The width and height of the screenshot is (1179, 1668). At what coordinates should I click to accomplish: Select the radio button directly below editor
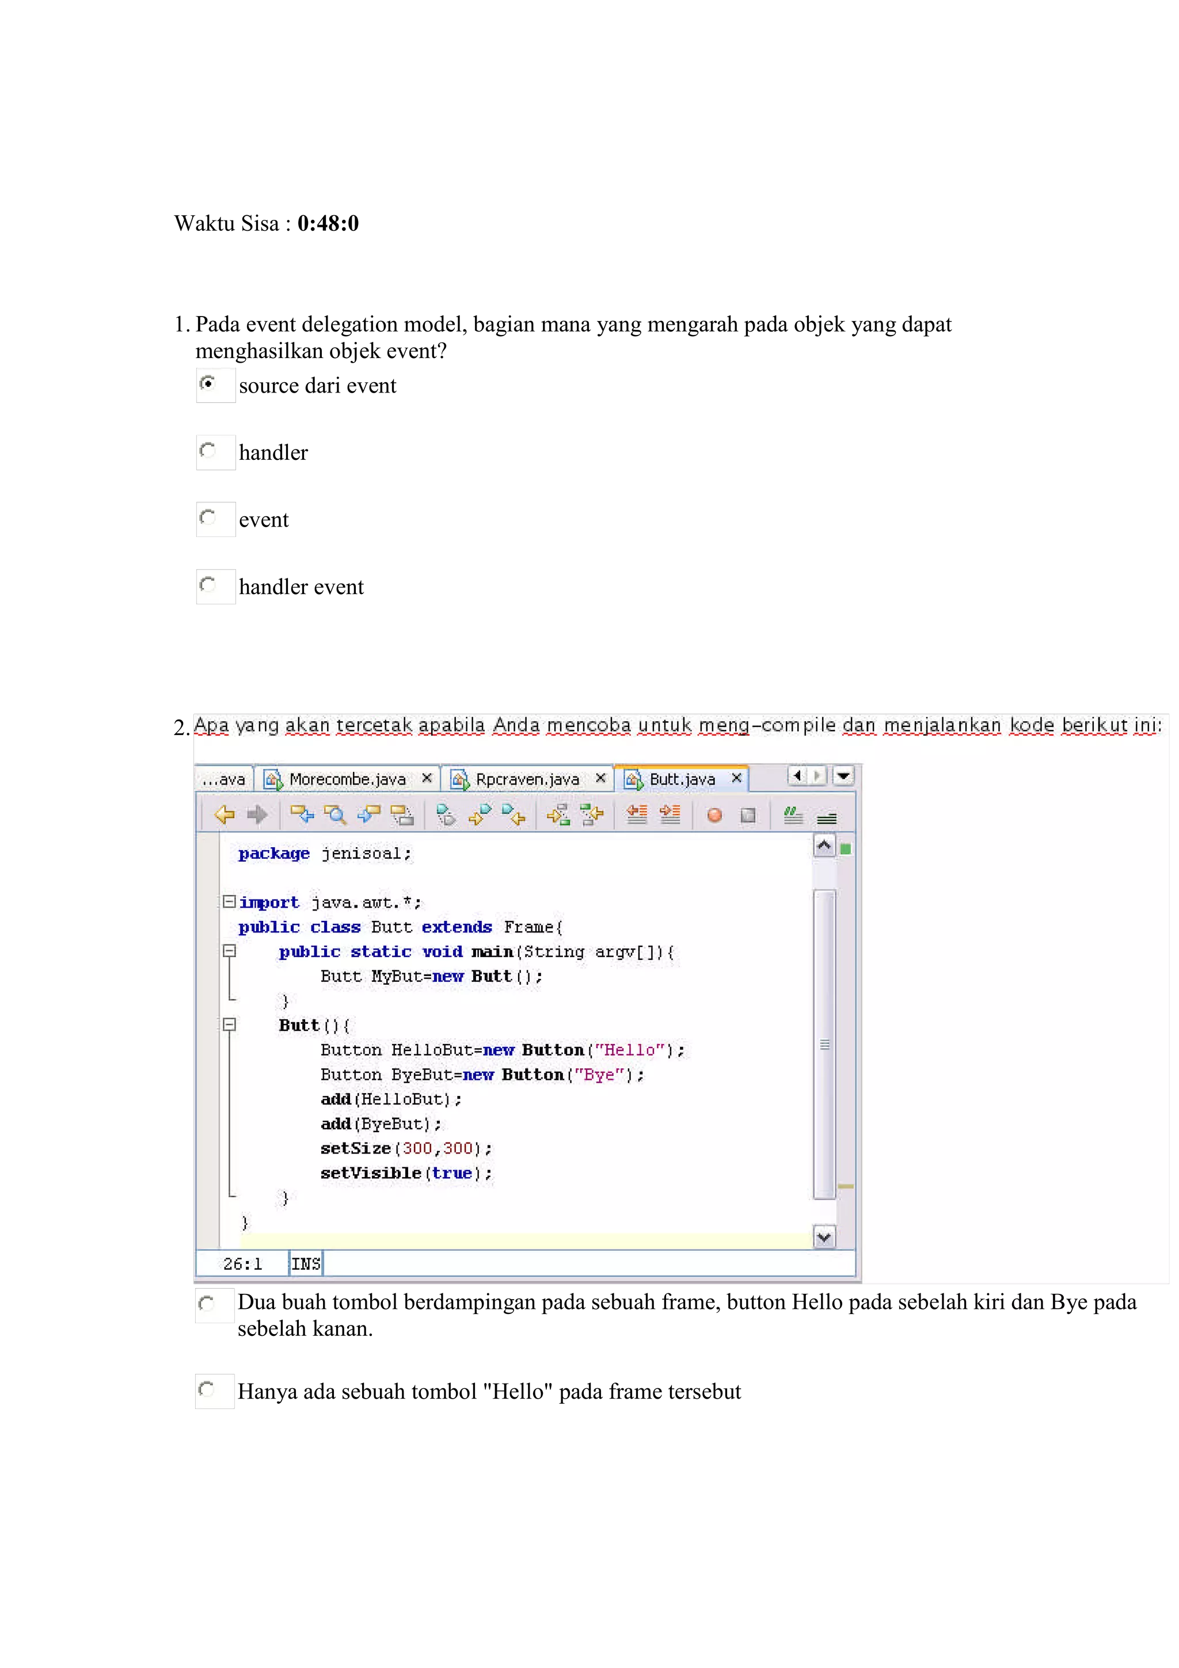206,1304
